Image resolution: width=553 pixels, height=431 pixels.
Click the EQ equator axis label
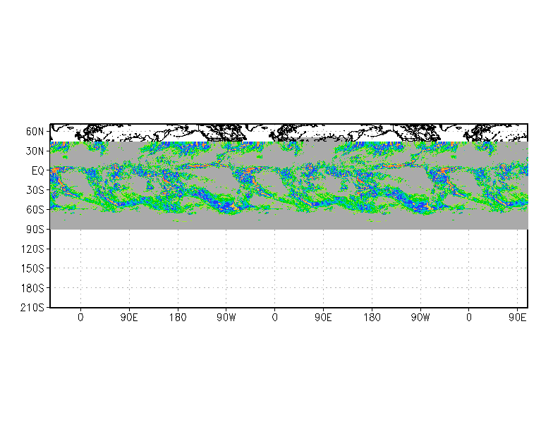[x=38, y=170]
